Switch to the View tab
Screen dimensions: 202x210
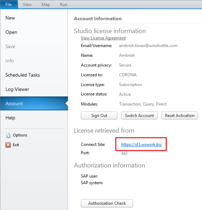pos(27,5)
